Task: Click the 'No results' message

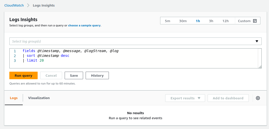Action: point(136,113)
